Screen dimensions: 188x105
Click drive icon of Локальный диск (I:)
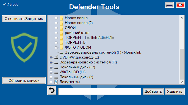click(x=56, y=78)
